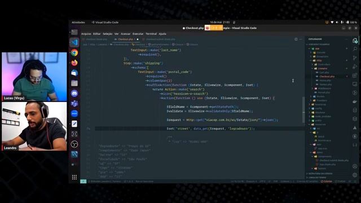Open Kernel.php in the Explorer
This screenshot has height=203, width=361.
tap(324, 92)
